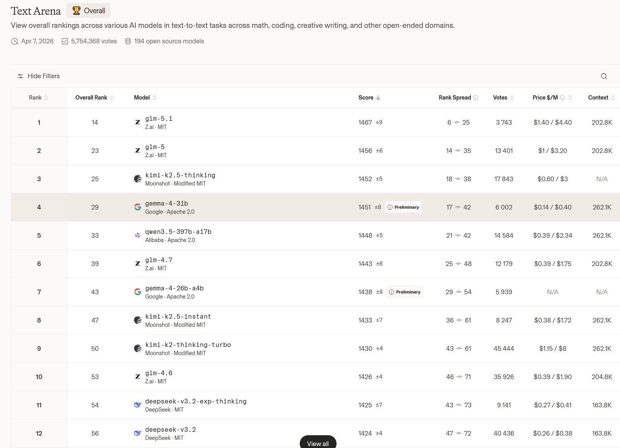Click the Moonshot logo next to kimi-k2-thinking-turbo
Screen dimensions: 620x448
point(137,348)
